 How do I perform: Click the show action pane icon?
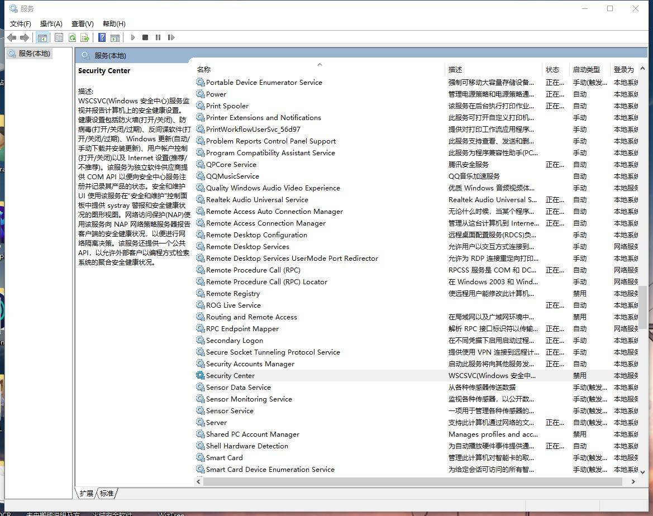115,37
